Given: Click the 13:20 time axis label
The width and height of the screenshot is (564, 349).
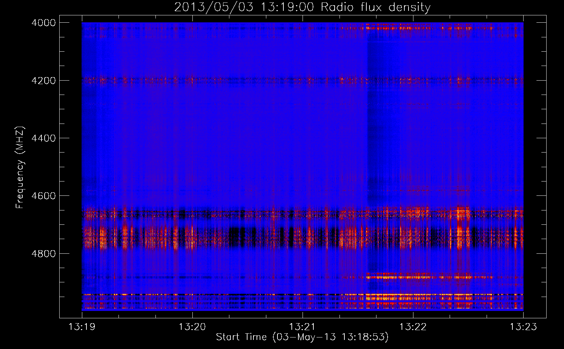Looking at the screenshot, I should (x=192, y=327).
